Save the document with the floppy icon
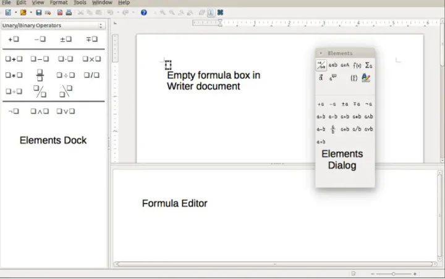This screenshot has width=445, height=279. coord(39,12)
